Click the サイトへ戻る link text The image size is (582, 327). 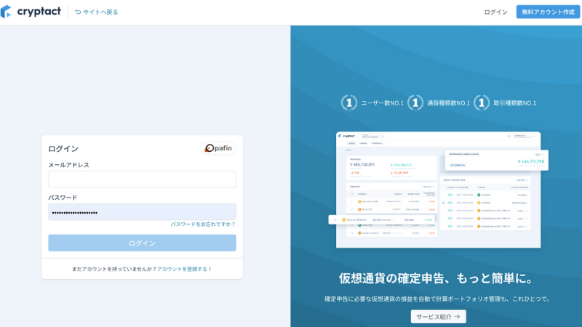pyautogui.click(x=100, y=12)
